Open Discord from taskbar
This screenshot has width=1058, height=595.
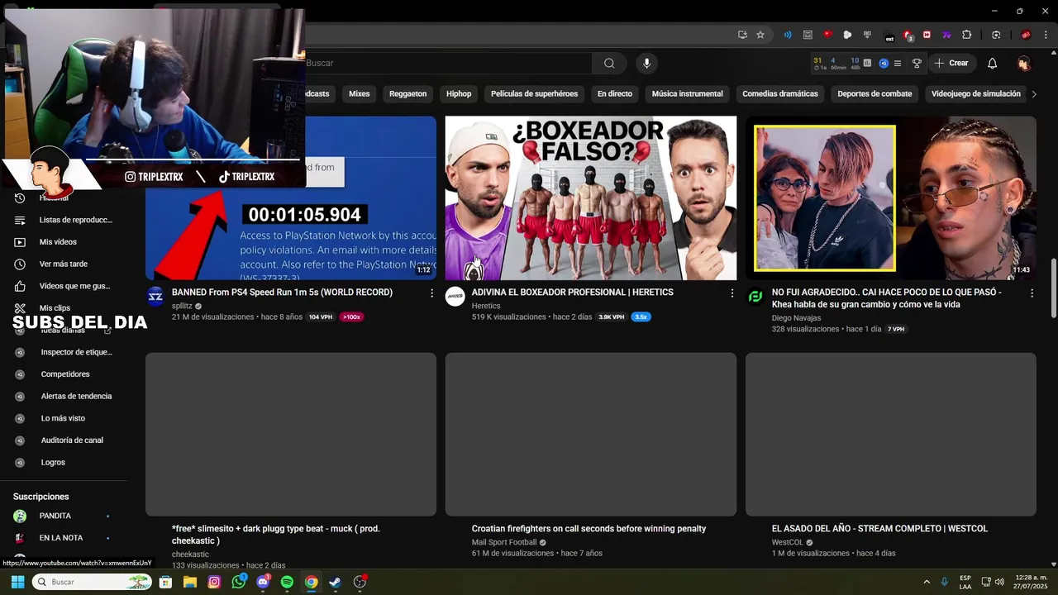pos(263,582)
